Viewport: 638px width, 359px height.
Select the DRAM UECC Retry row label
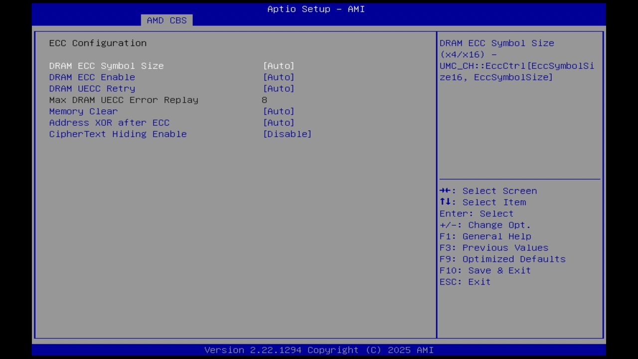click(92, 88)
